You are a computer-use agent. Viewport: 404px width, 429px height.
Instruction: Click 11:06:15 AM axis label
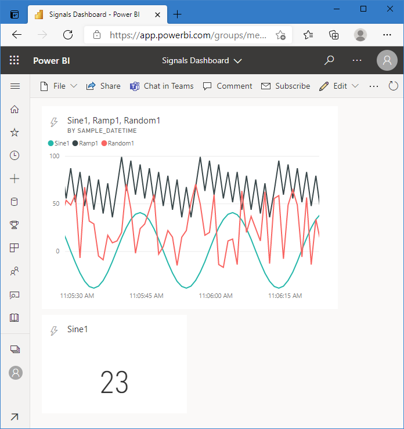point(285,296)
